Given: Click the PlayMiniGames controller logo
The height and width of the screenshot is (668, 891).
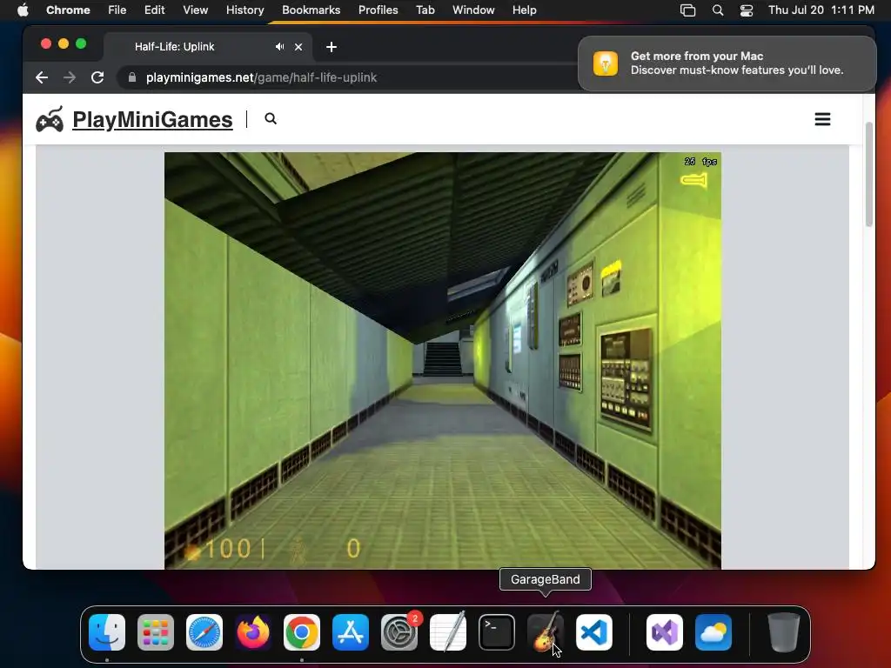Looking at the screenshot, I should [x=50, y=119].
